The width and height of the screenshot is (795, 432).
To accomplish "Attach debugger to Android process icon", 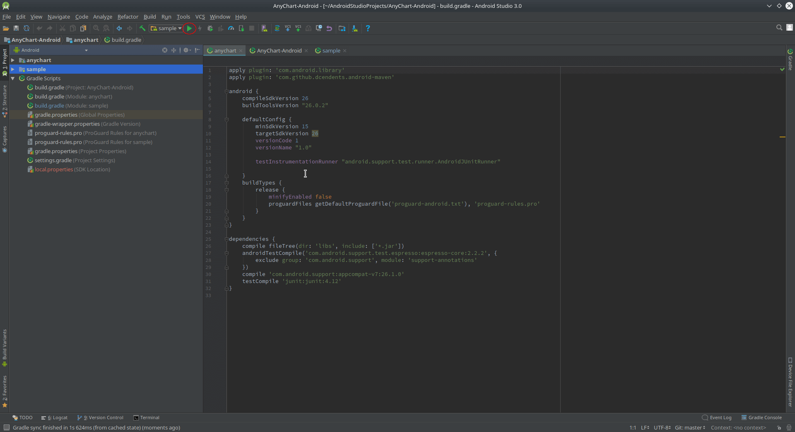I will pos(241,28).
